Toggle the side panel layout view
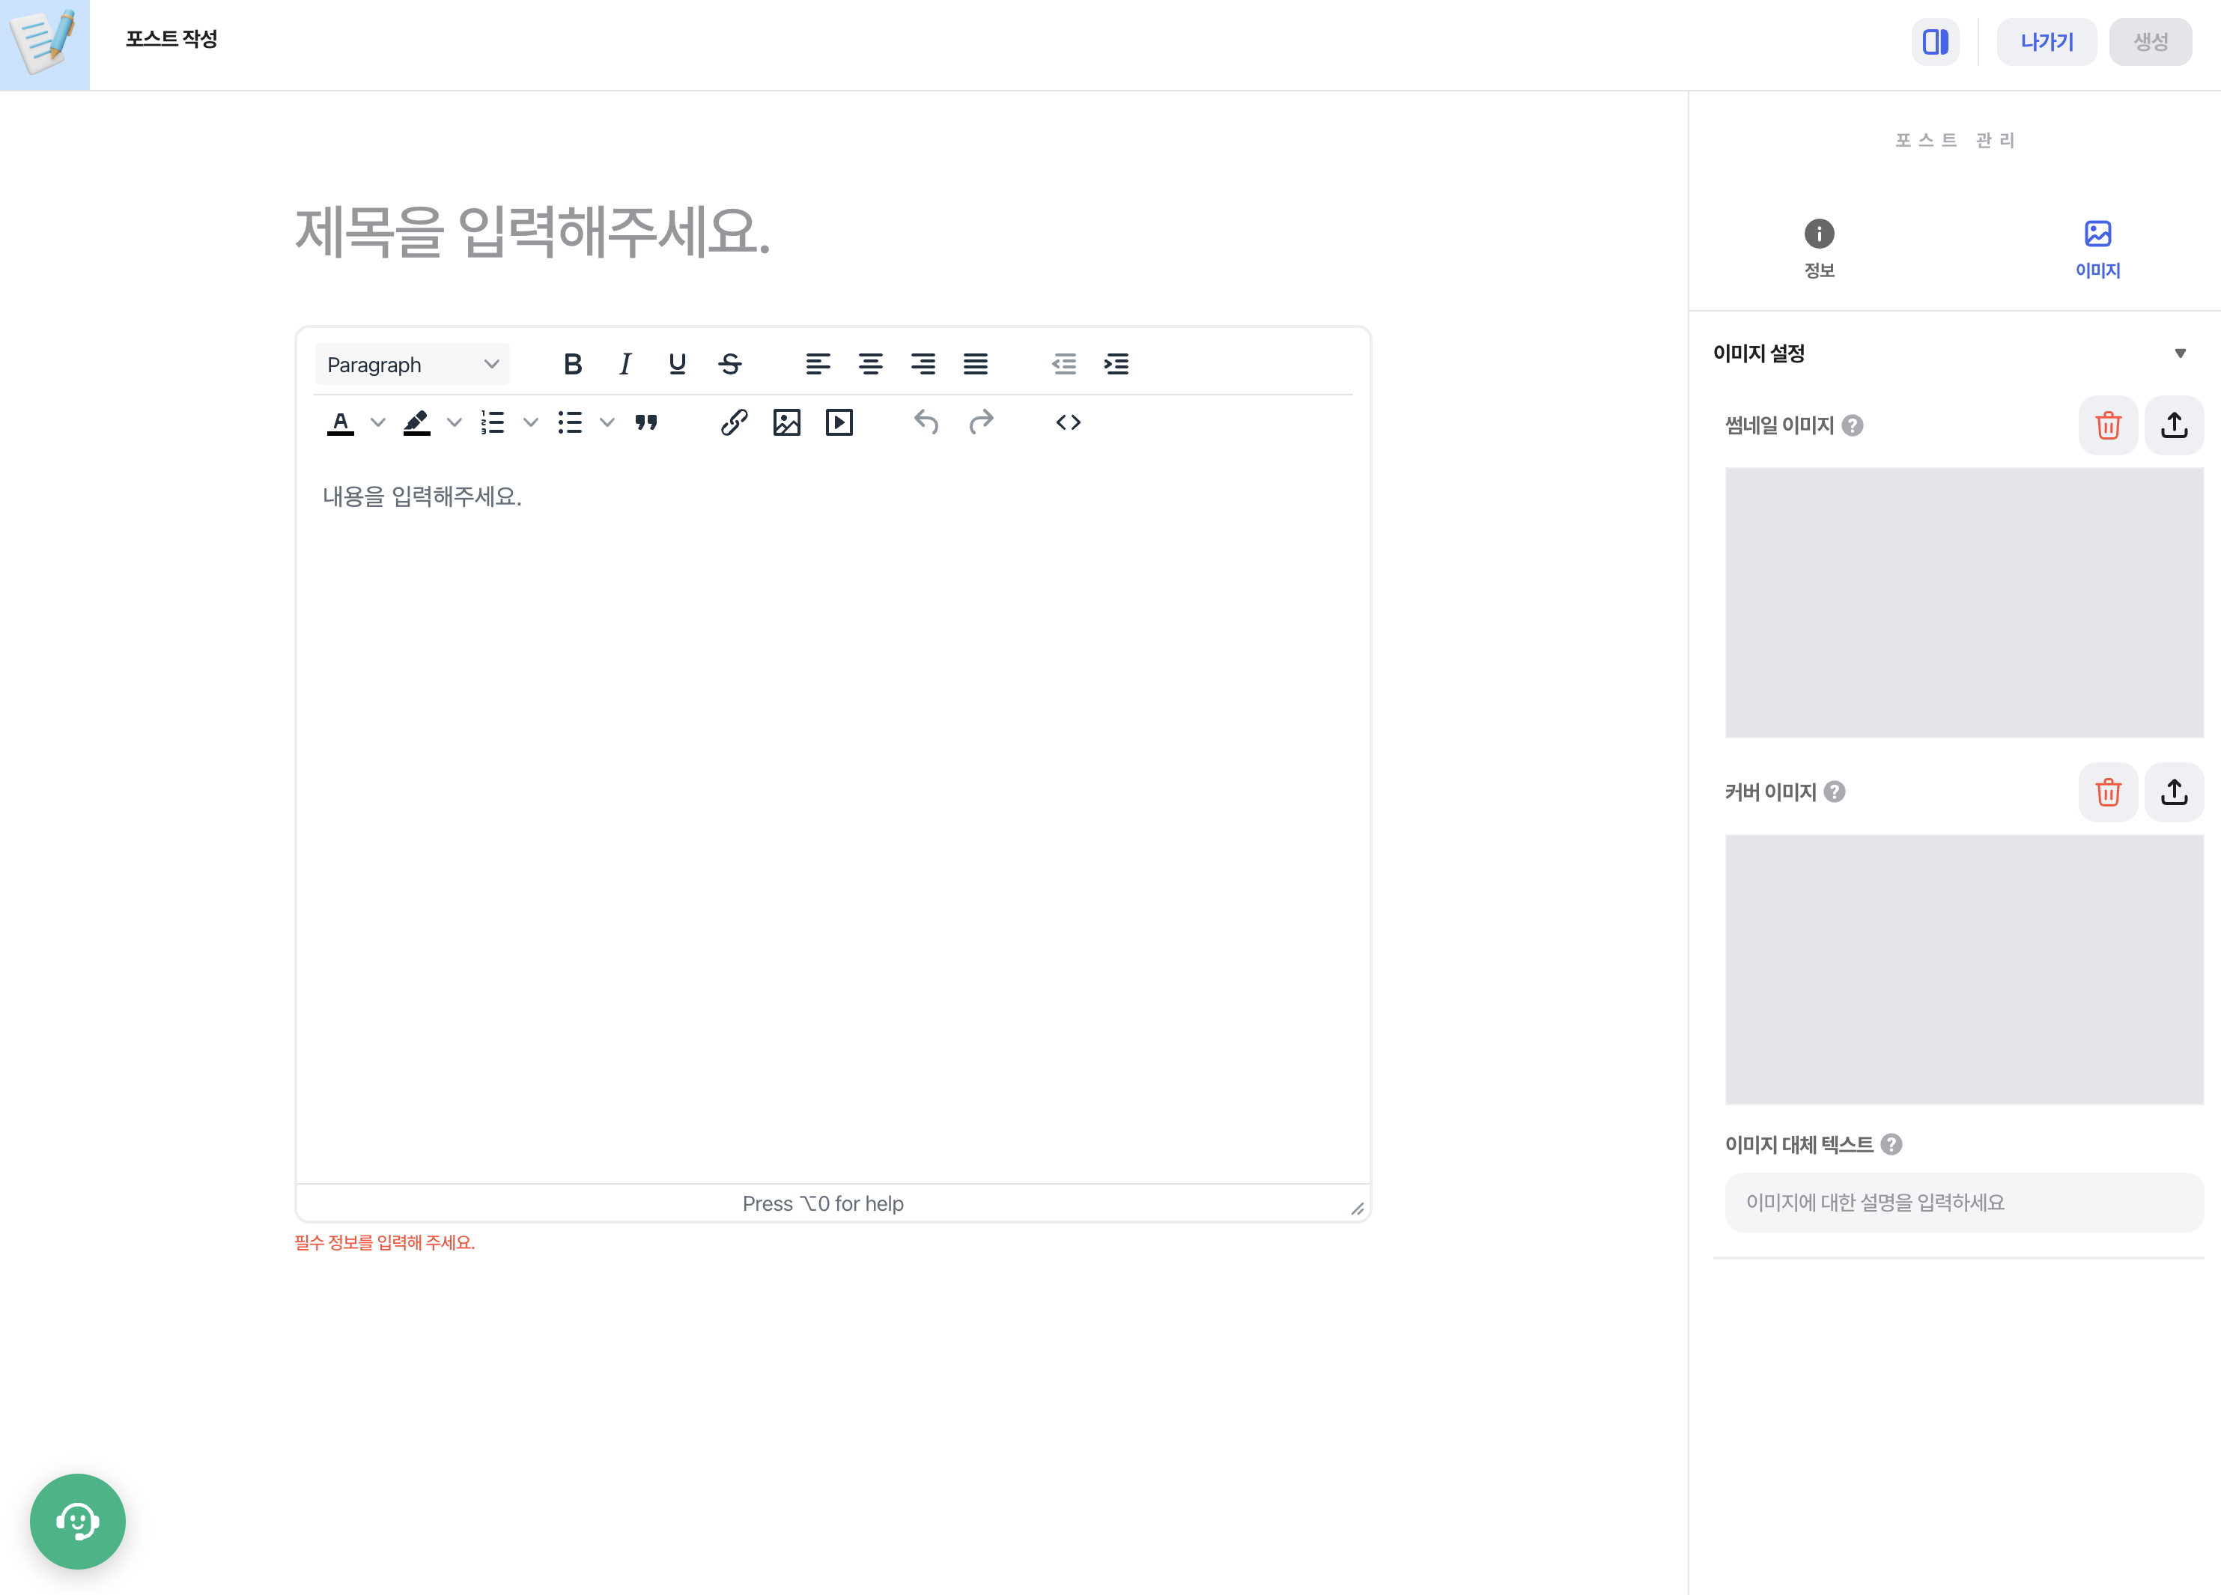Image resolution: width=2221 pixels, height=1595 pixels. click(1935, 41)
